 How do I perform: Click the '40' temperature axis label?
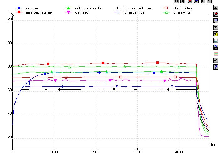click(10, 114)
